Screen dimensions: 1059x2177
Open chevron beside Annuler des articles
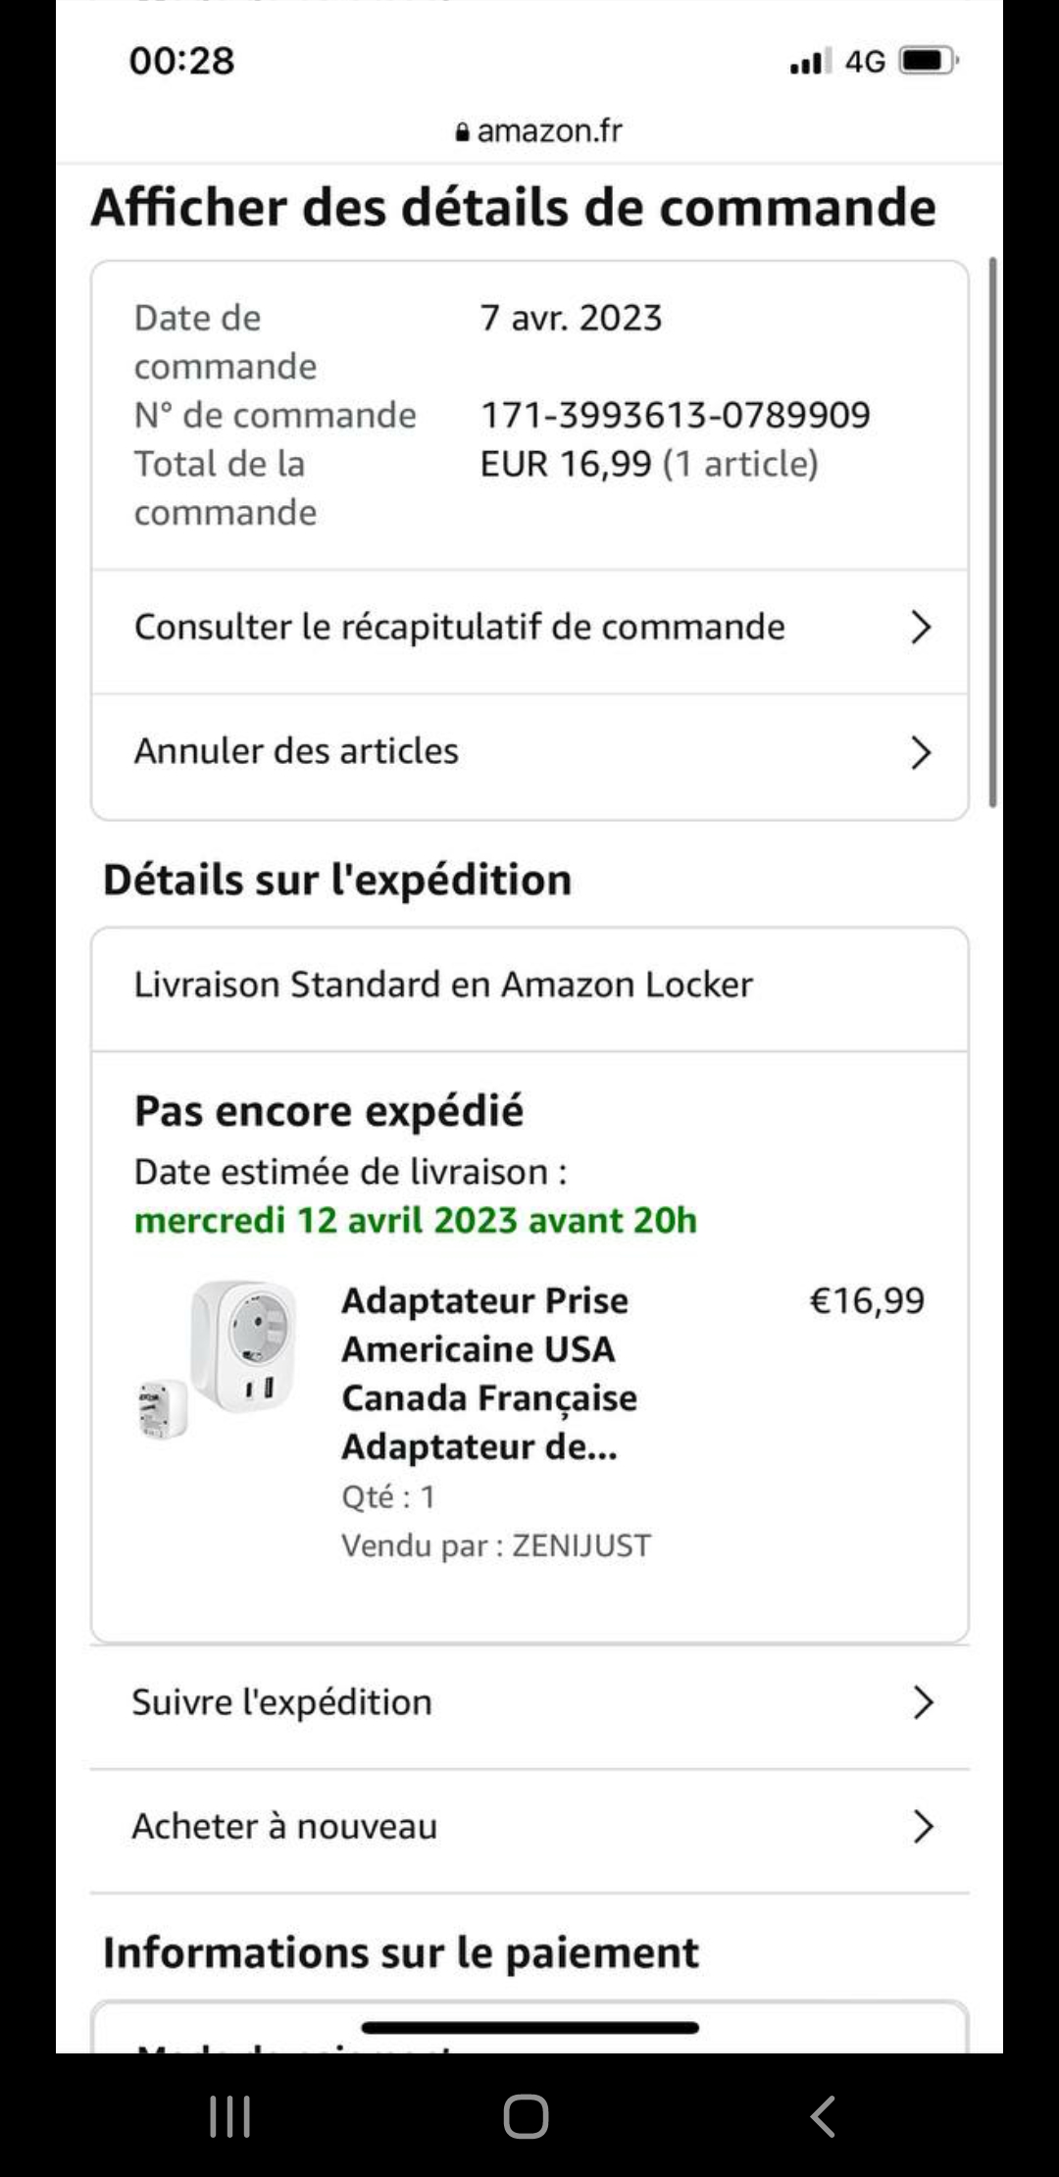tap(920, 752)
